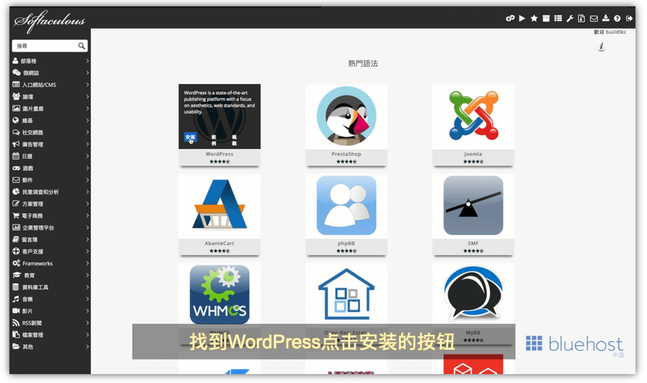Expand the 留言簿 category chevron
647x383 pixels.
pyautogui.click(x=87, y=239)
